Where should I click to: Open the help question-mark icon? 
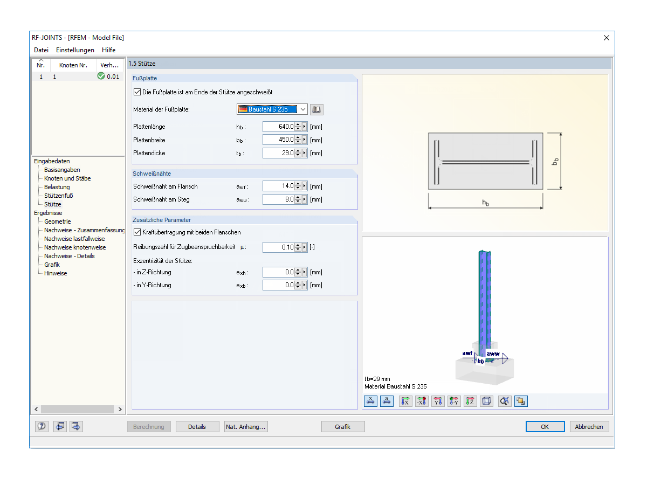click(x=42, y=426)
